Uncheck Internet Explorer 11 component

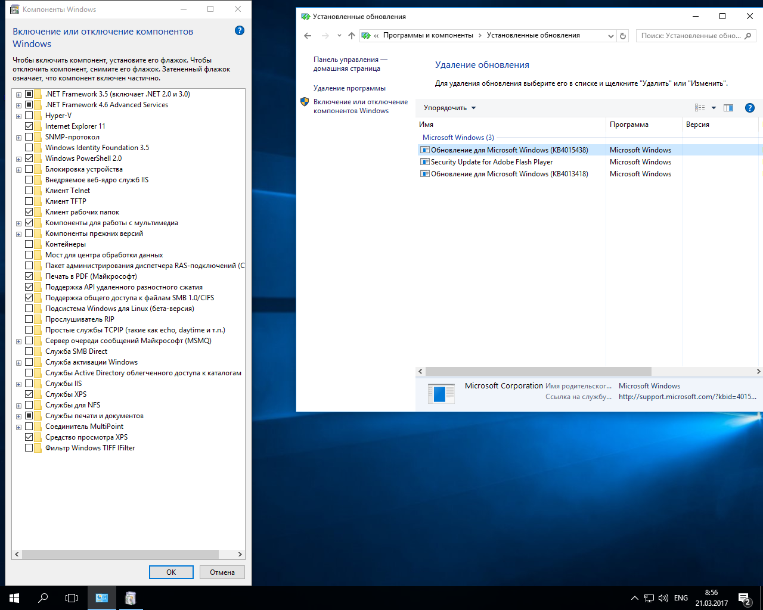[x=29, y=126]
